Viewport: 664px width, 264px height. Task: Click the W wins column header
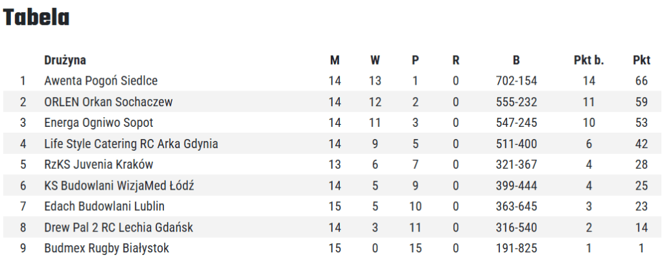point(375,60)
